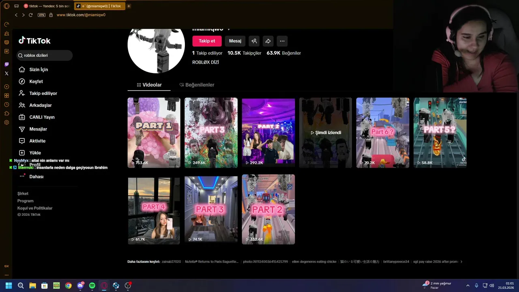The height and width of the screenshot is (292, 519).
Task: Click the 10.5K Takipçiler followers count
Action: [244, 53]
